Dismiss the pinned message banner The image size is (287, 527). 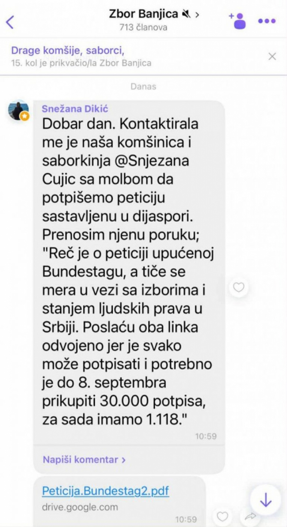coord(272,57)
